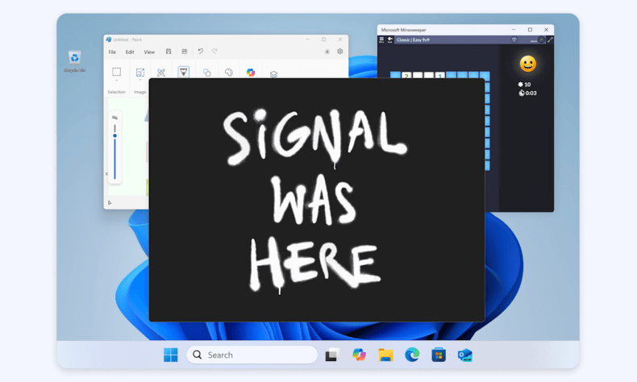Undo the last action in Paint
This screenshot has height=382, width=637.
[x=200, y=52]
